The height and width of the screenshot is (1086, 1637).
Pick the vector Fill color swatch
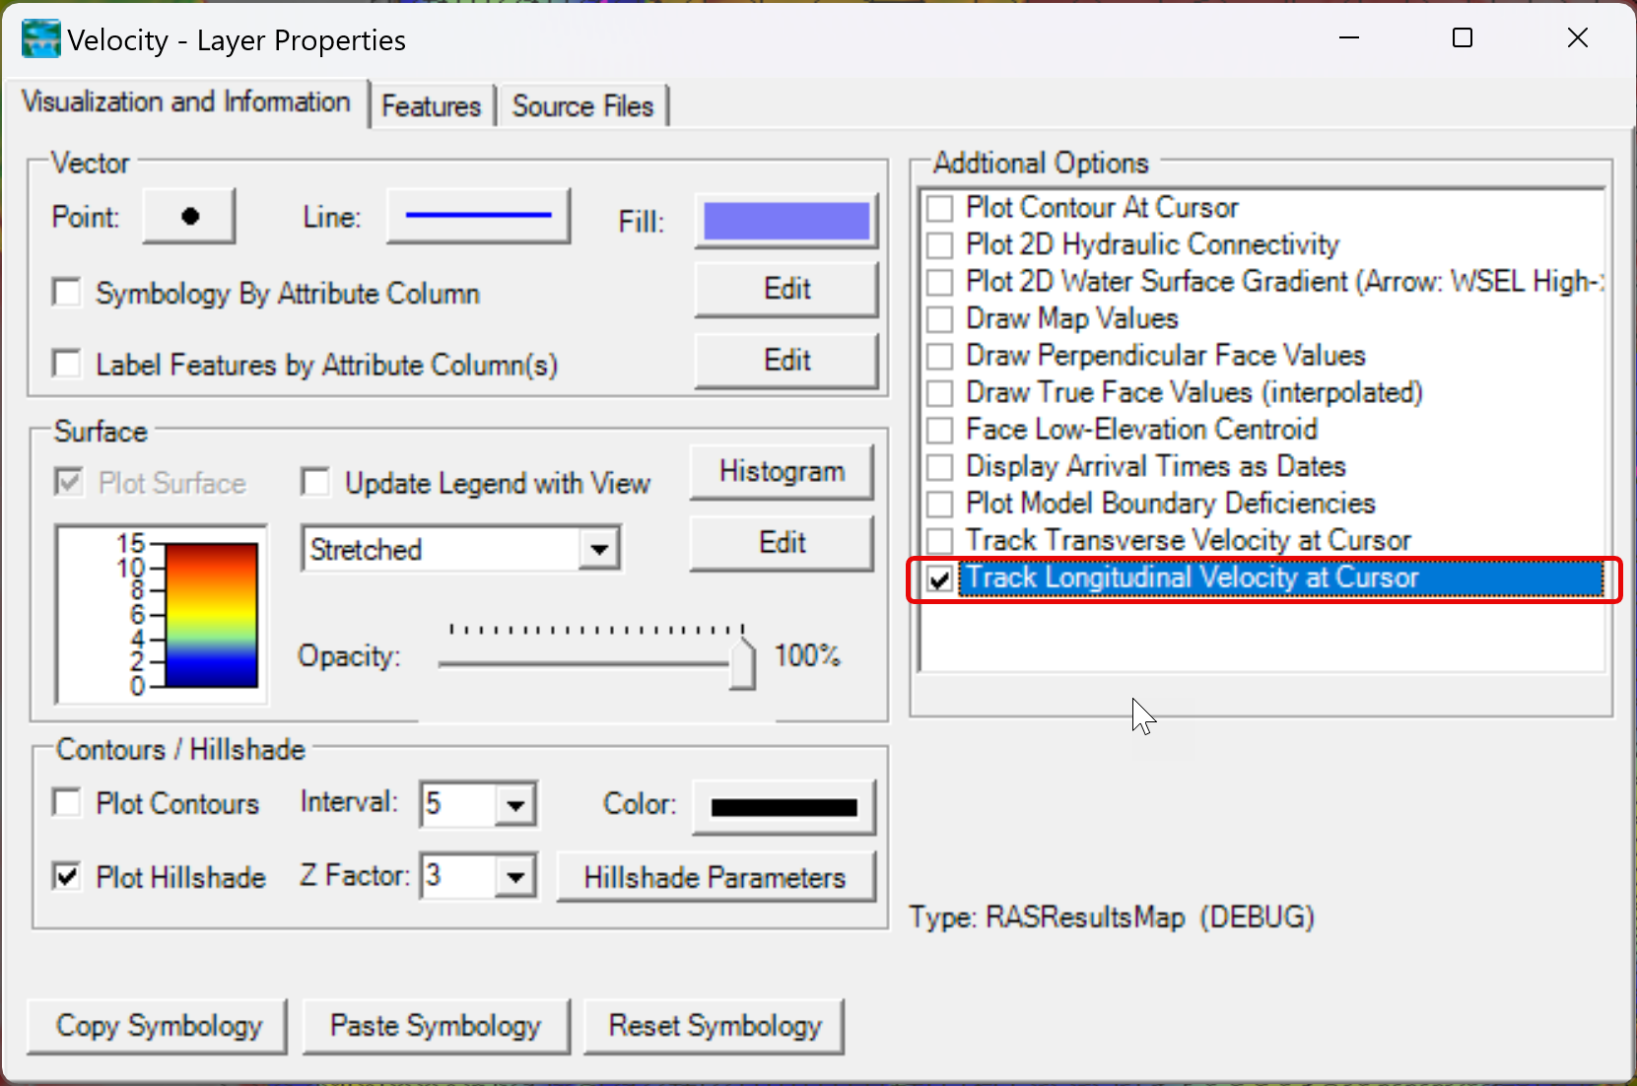click(785, 221)
